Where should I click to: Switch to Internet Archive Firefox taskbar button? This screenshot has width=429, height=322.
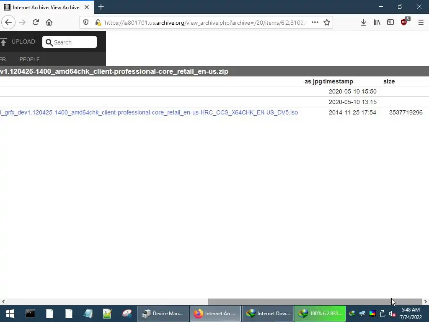(x=215, y=314)
